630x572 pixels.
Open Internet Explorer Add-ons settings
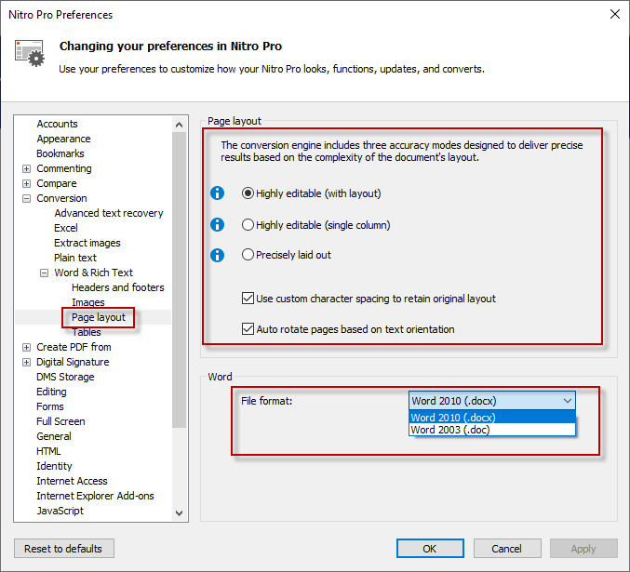95,496
